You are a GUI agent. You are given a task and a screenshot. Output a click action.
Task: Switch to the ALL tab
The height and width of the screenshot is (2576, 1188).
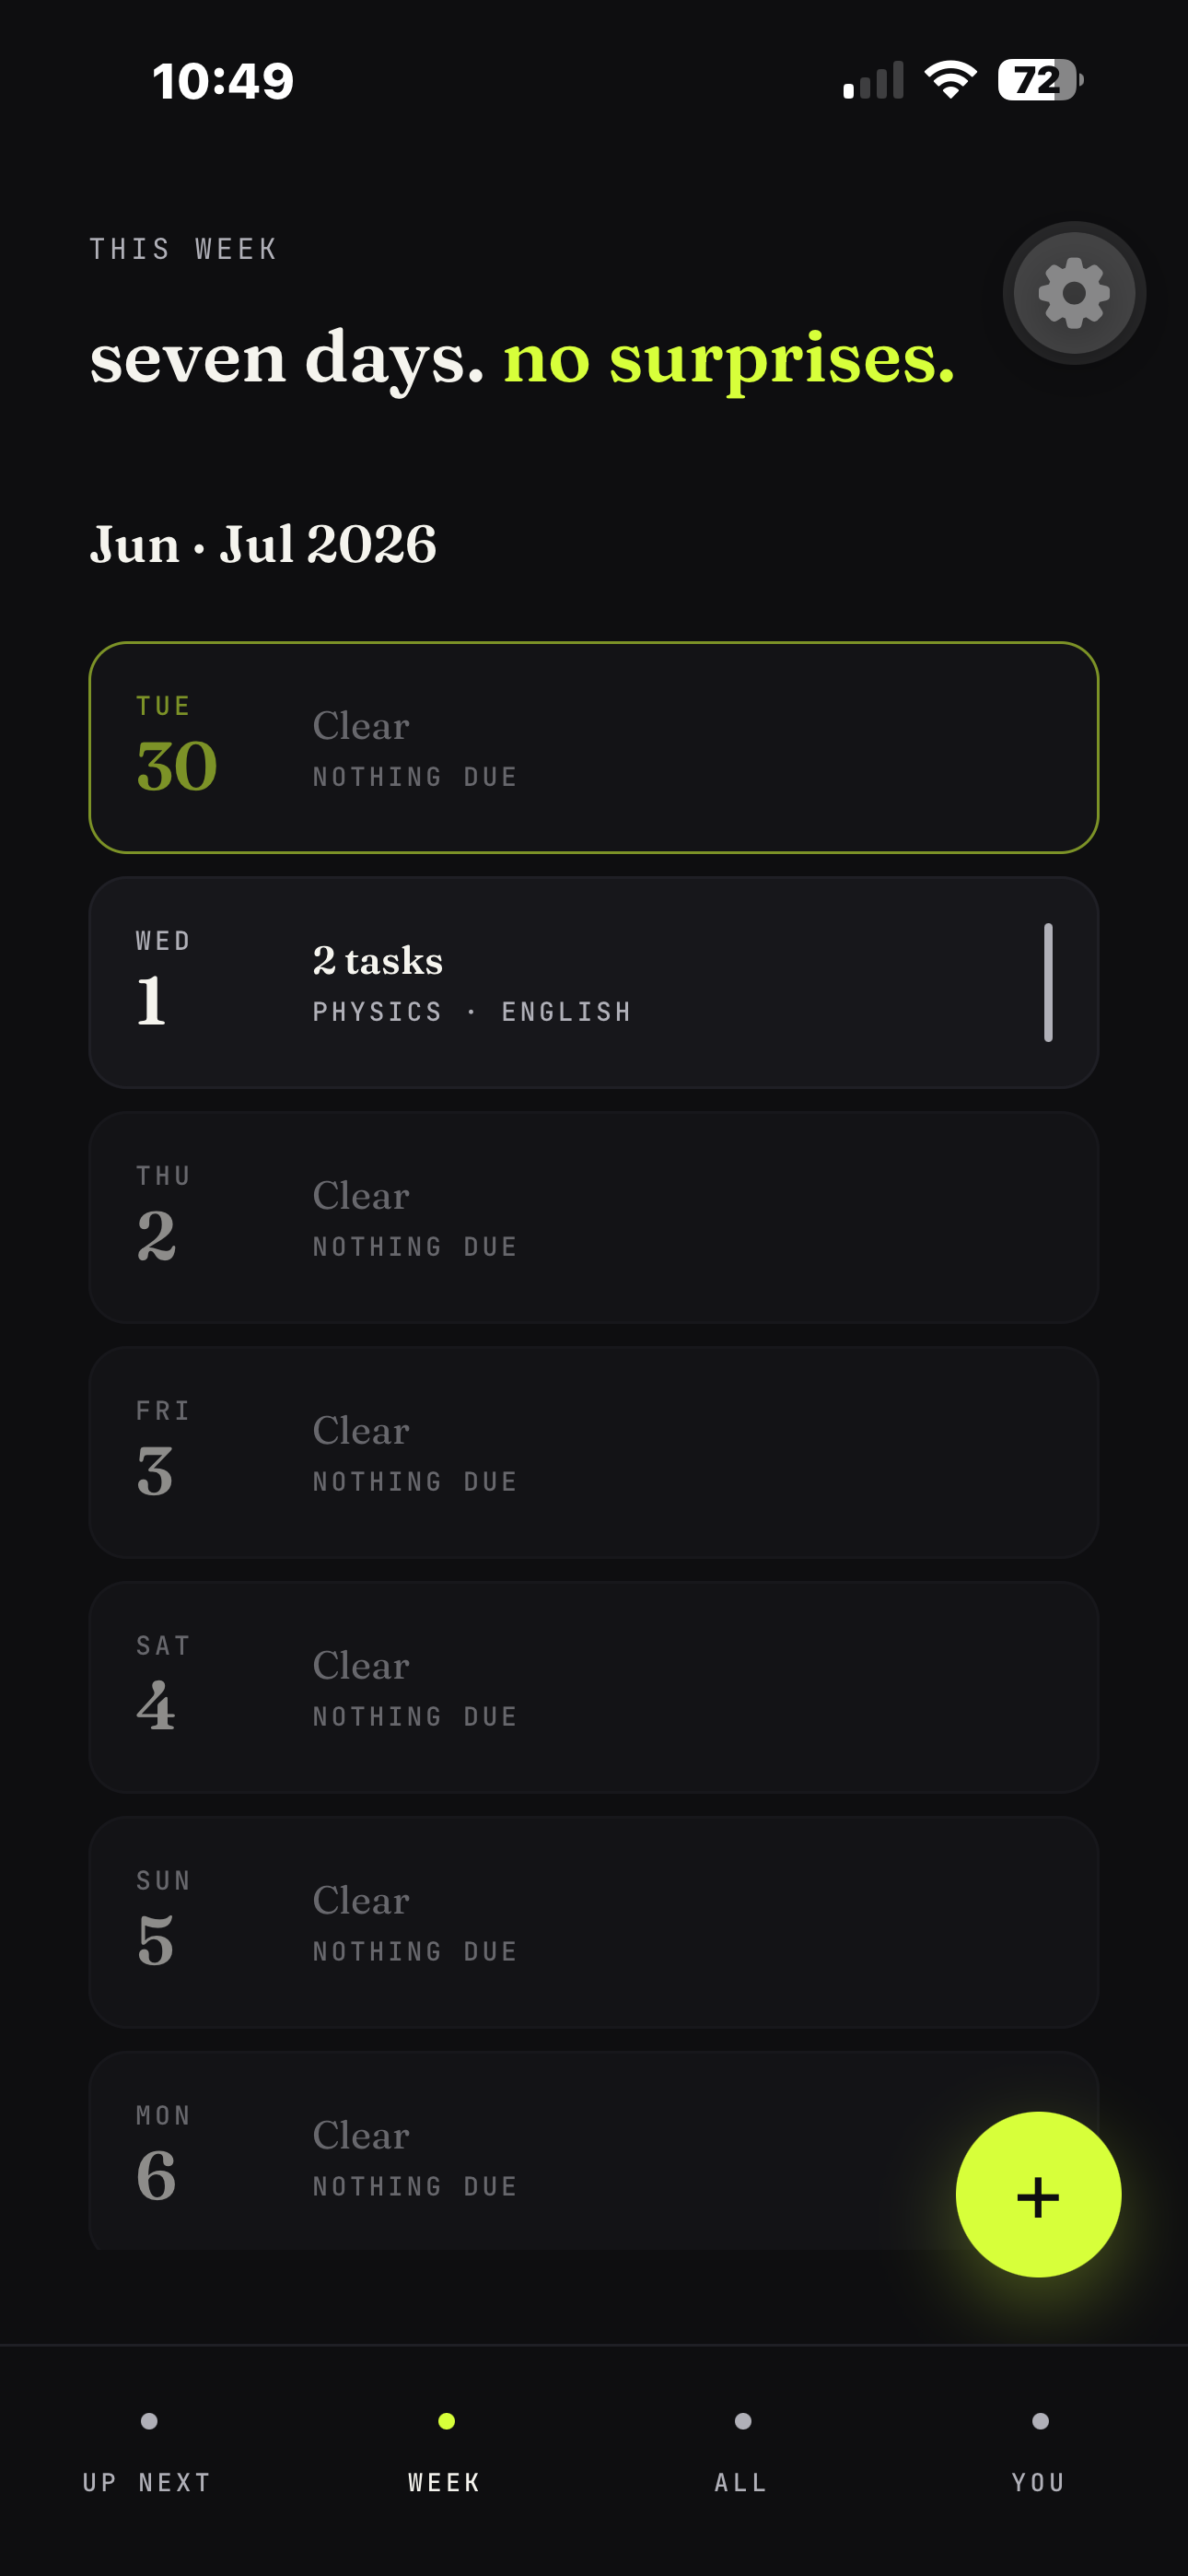click(x=742, y=2482)
